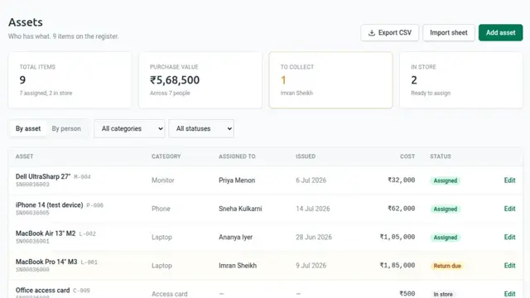The width and height of the screenshot is (530, 298).
Task: Click the Return due status badge
Action: click(x=447, y=266)
